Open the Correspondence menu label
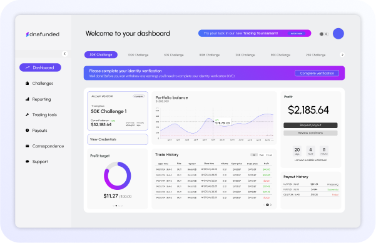The height and width of the screenshot is (243, 376). [x=48, y=146]
